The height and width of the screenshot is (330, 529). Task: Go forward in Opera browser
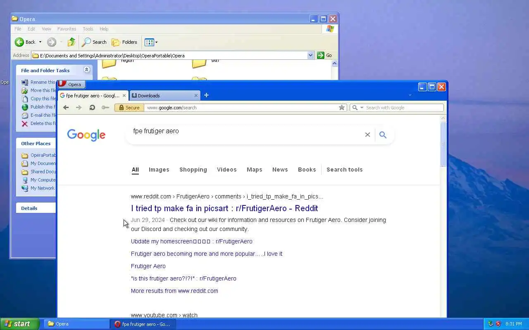pyautogui.click(x=79, y=108)
